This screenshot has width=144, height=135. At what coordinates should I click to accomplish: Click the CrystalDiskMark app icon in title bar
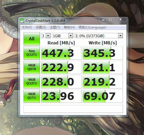[22, 20]
